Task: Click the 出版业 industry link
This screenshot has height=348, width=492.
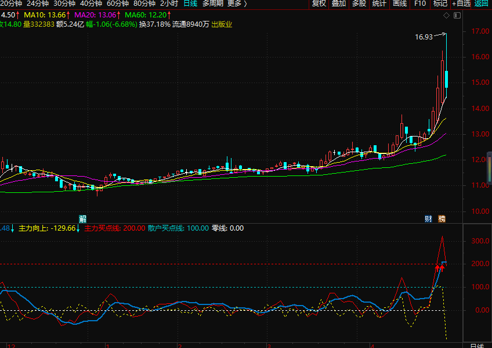Action: pos(222,24)
